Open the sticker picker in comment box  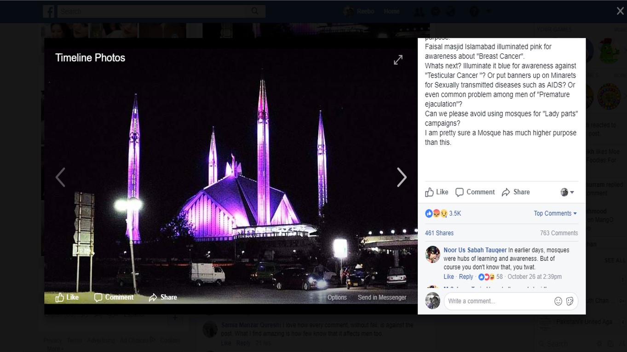569,301
